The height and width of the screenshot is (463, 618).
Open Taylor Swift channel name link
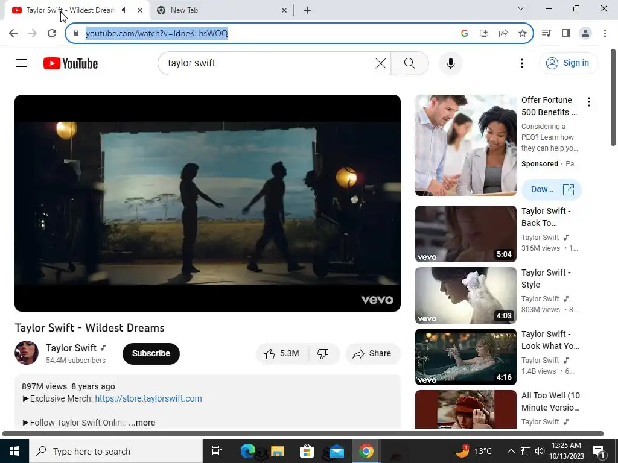coord(71,348)
